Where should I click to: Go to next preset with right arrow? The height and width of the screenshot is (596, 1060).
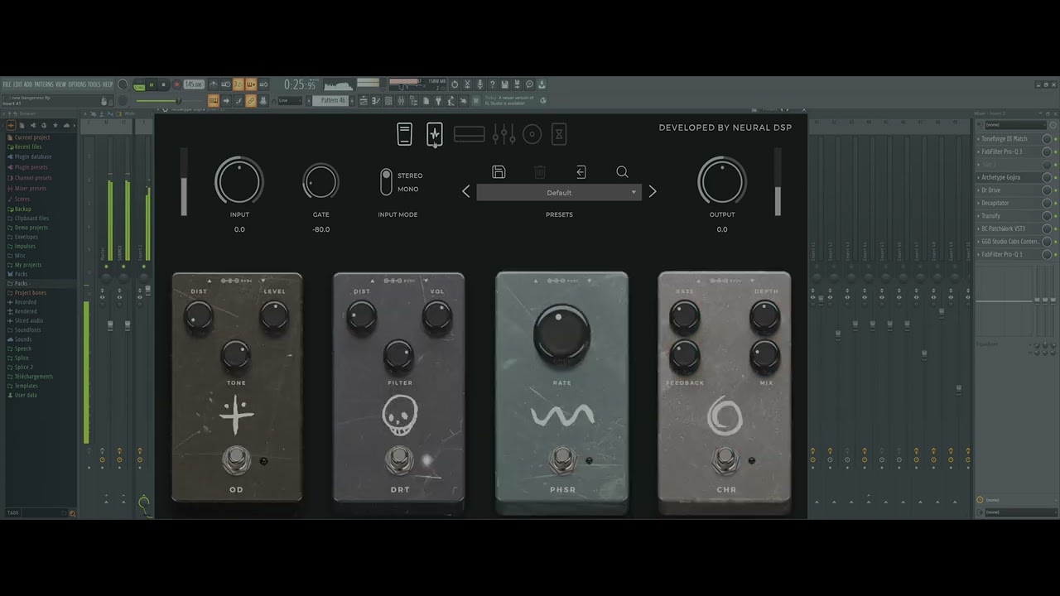[x=653, y=192]
